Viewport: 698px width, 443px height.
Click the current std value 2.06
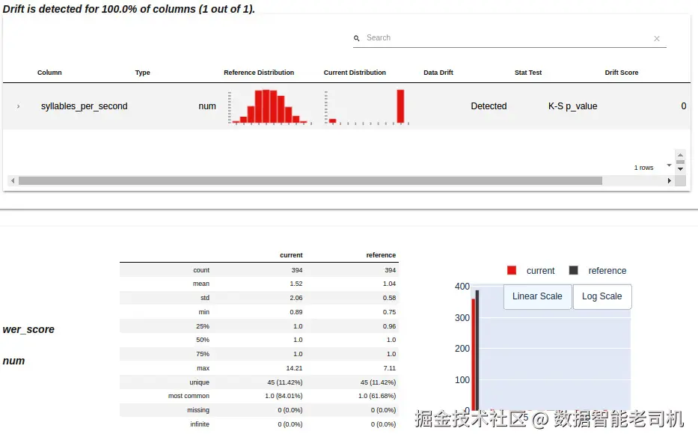click(x=296, y=298)
